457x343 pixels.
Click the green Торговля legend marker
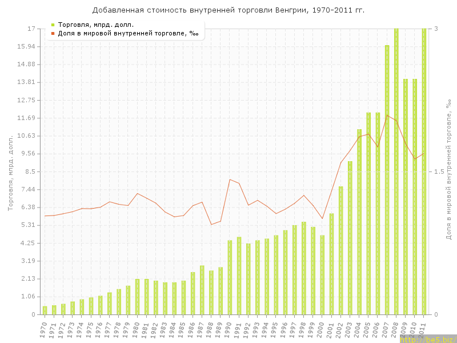[x=53, y=25]
